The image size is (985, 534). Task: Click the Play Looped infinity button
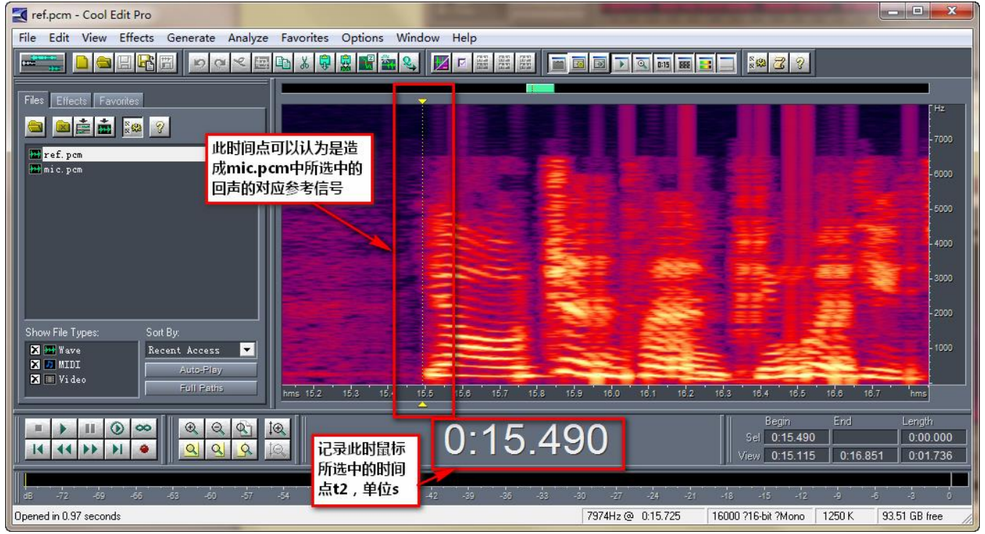(x=143, y=429)
